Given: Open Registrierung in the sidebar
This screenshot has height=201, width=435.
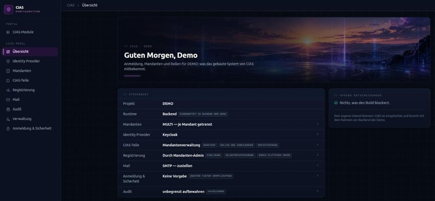Looking at the screenshot, I should (30, 90).
